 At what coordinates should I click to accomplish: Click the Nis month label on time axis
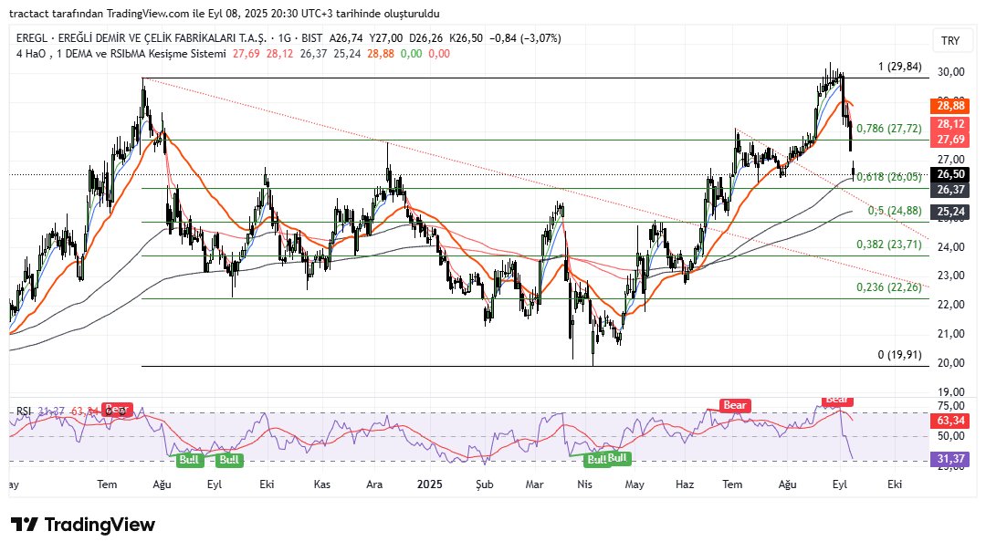coord(585,484)
